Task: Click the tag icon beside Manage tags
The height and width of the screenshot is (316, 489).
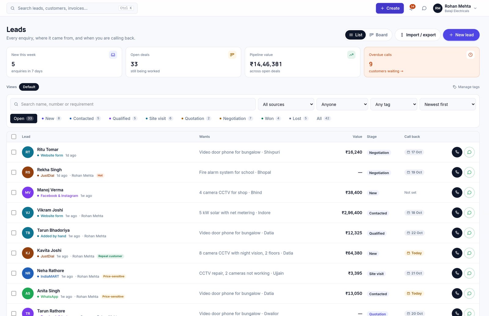Action: point(454,87)
